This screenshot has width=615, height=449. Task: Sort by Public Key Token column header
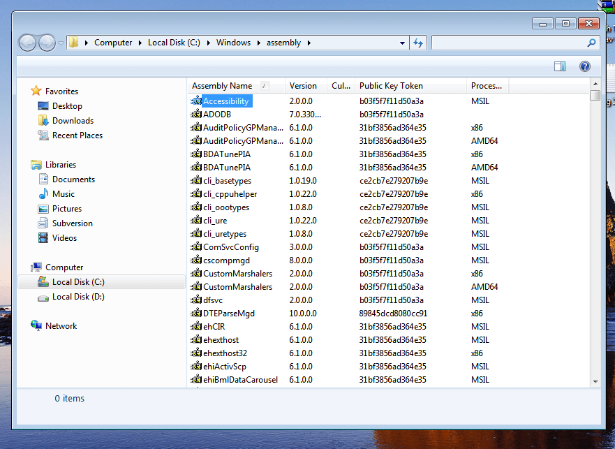point(410,86)
